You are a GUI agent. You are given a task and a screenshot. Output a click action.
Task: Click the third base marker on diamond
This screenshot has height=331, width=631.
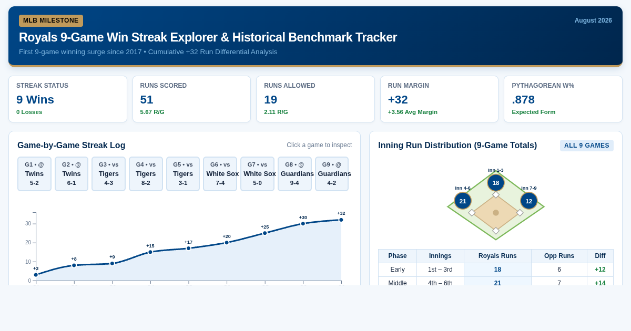coord(472,213)
